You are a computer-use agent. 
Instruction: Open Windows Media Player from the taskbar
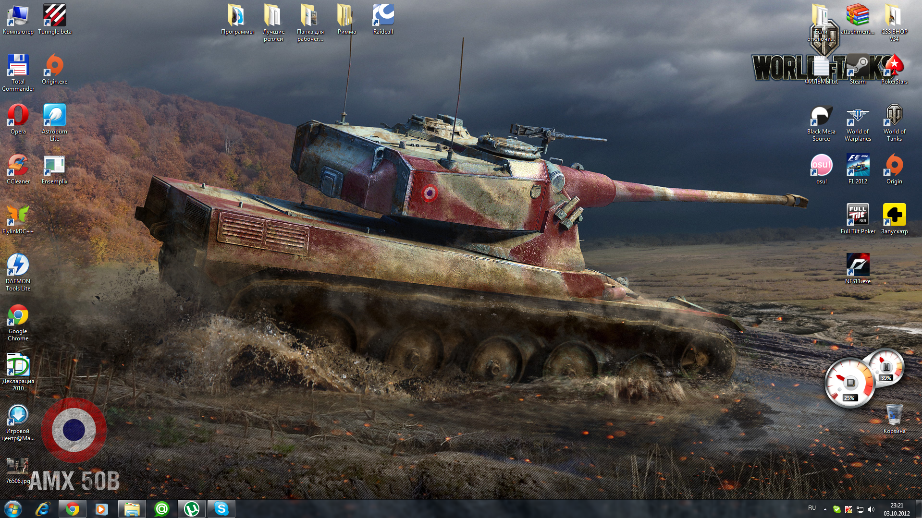[102, 509]
